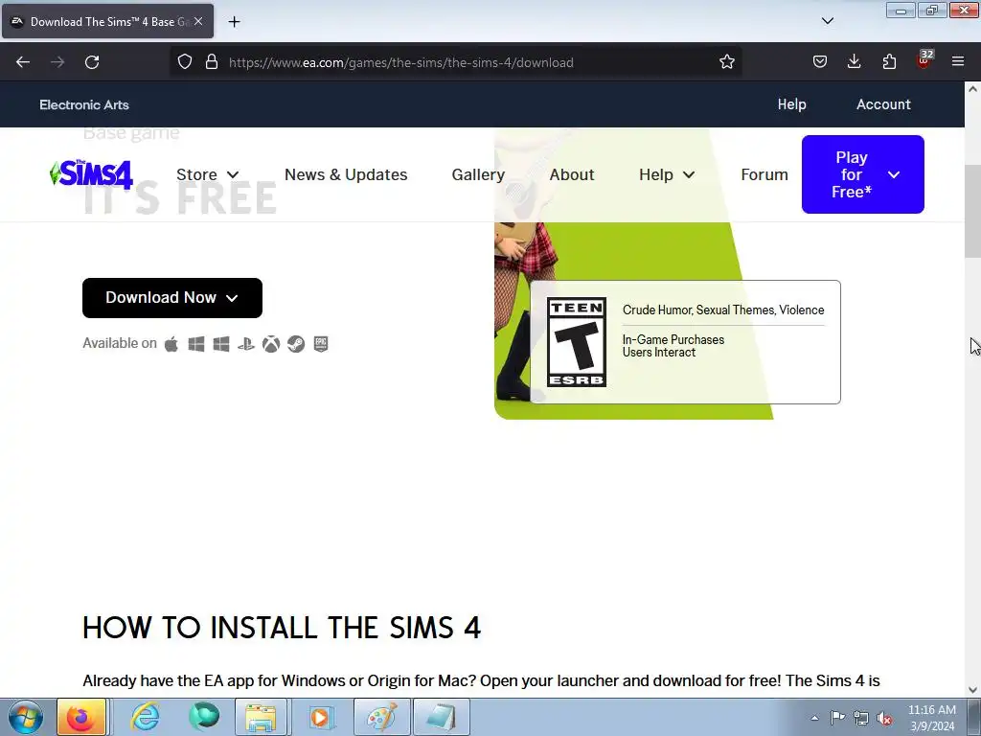Expand the Store menu
The image size is (981, 736).
[207, 174]
